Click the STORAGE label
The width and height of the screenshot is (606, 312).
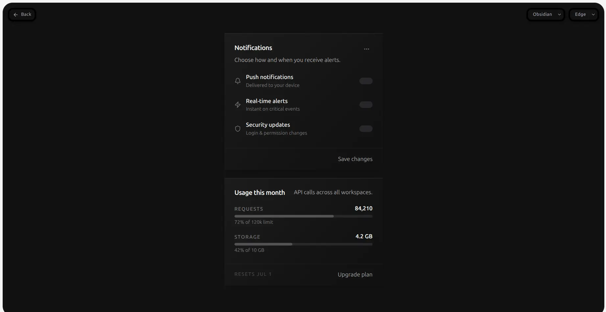coord(247,237)
